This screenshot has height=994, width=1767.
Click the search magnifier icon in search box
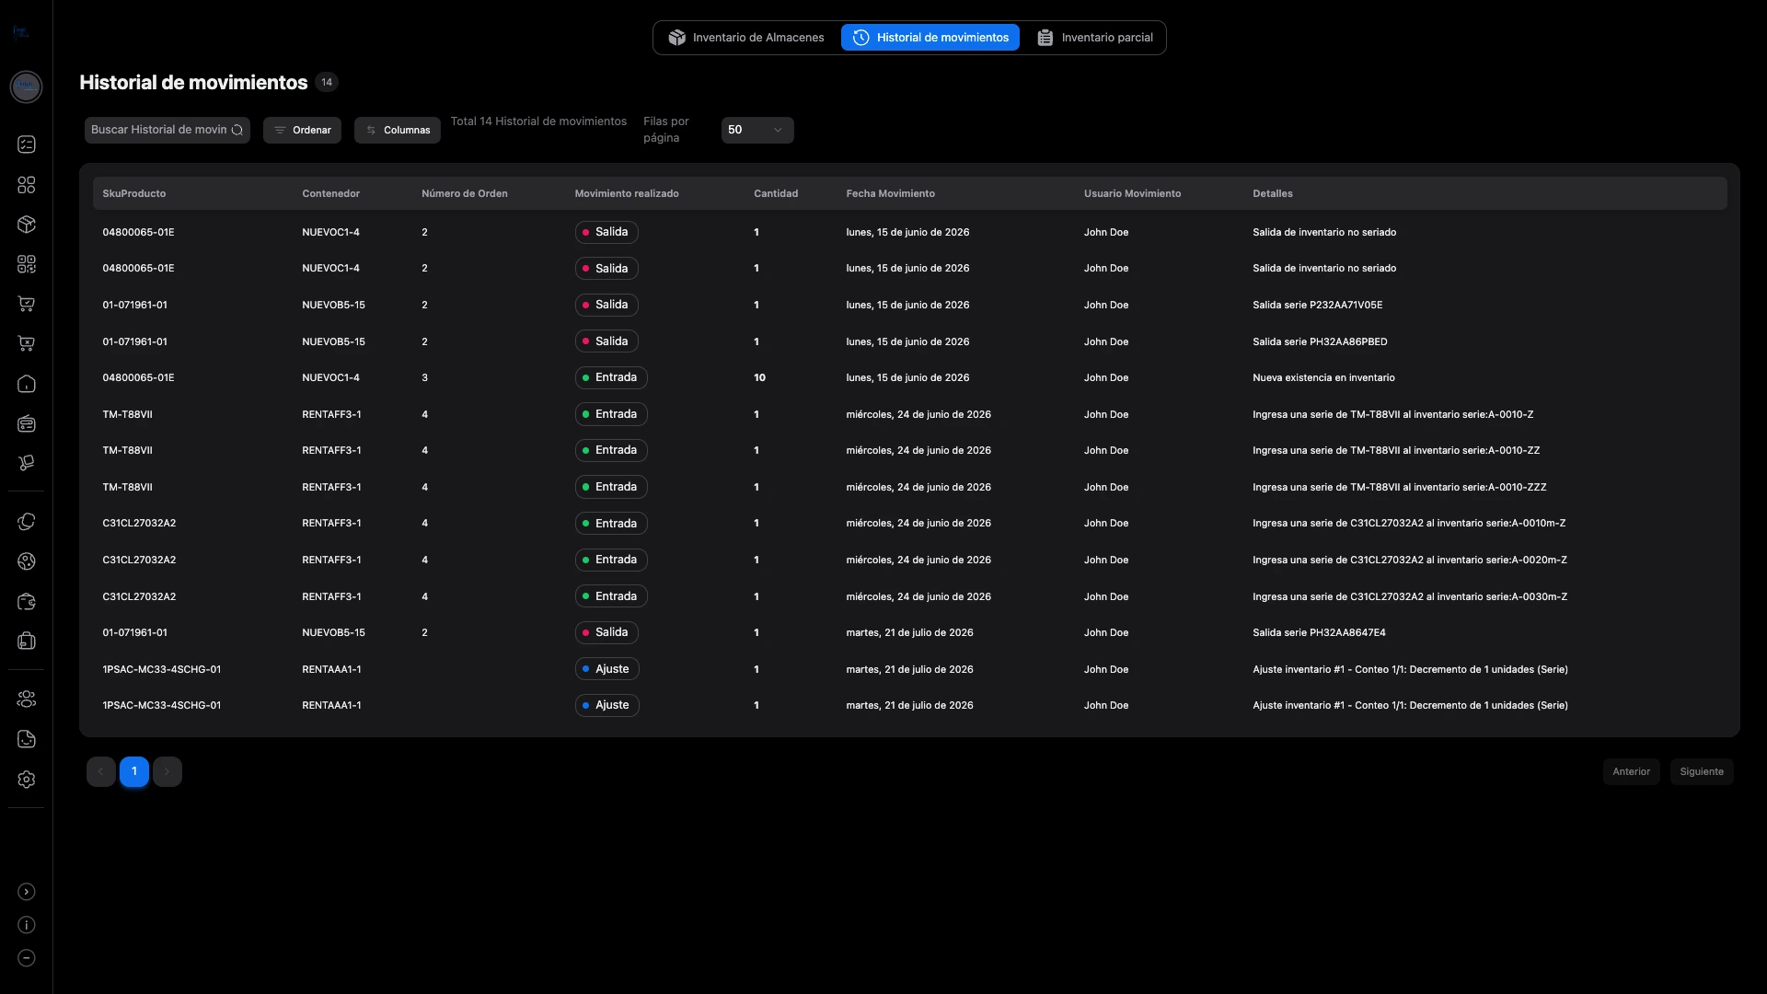click(x=237, y=130)
